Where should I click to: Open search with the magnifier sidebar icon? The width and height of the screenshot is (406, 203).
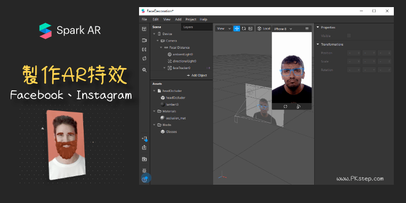[144, 70]
